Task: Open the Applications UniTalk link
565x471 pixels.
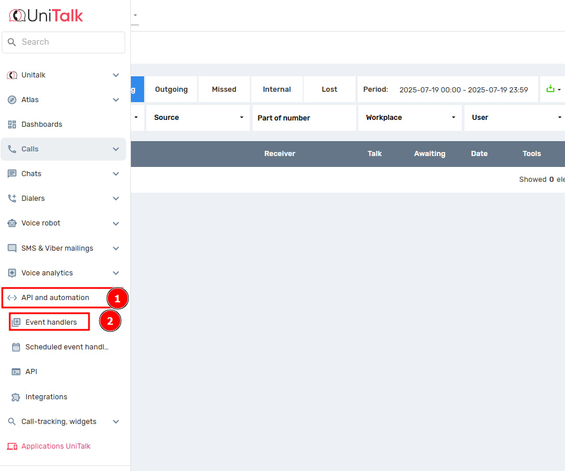Action: pyautogui.click(x=56, y=446)
